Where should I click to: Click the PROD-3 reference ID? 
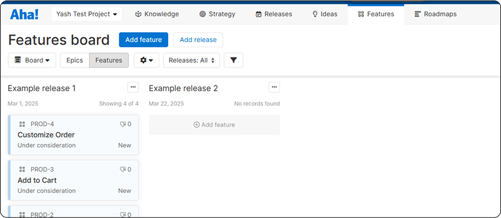click(42, 169)
